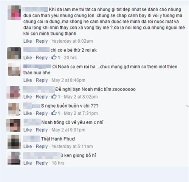Open avatar beside 'Noah trông có vẻ yêu em'
The image size is (189, 182).
[x=13, y=125]
